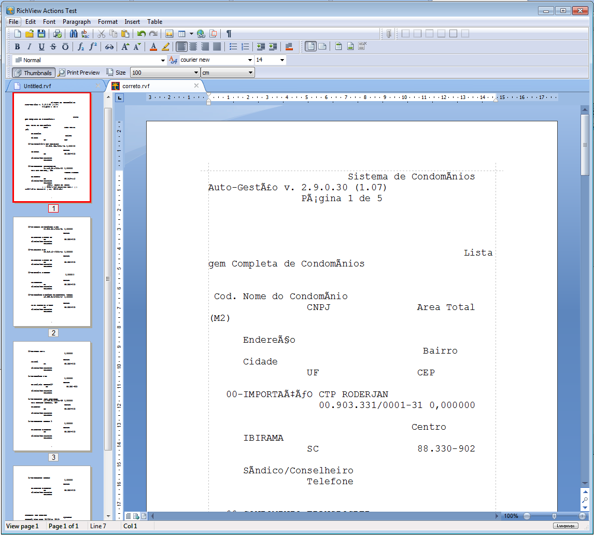594x535 pixels.
Task: Open the Table menu
Action: [154, 22]
